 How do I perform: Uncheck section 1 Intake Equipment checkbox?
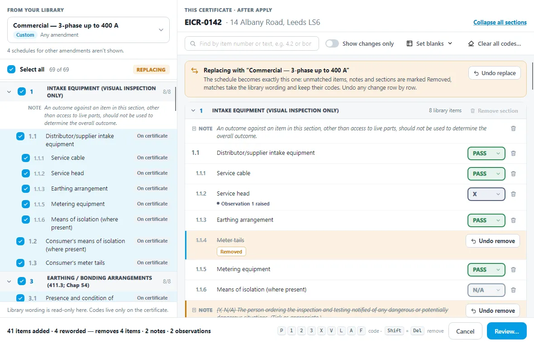coord(21,91)
